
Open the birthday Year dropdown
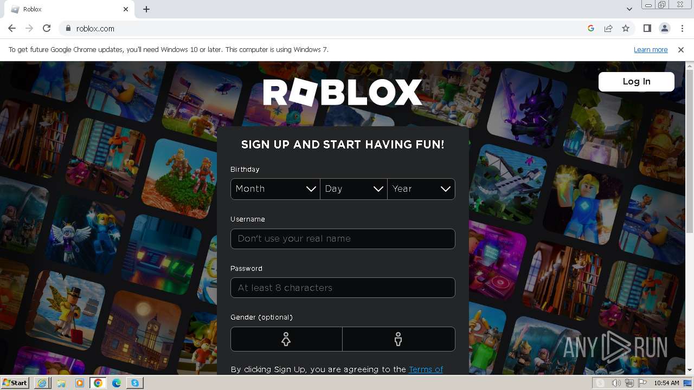coord(421,189)
